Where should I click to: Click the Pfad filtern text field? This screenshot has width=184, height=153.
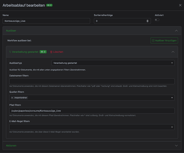pyautogui.click(x=92, y=111)
